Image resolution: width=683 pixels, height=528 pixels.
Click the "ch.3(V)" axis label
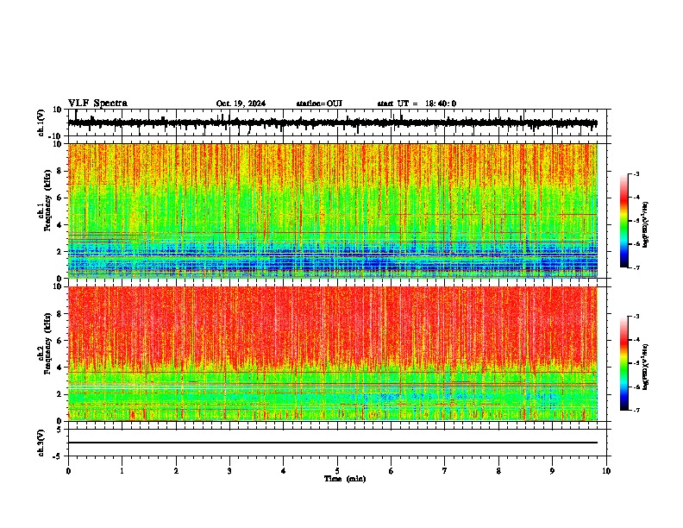[41, 443]
